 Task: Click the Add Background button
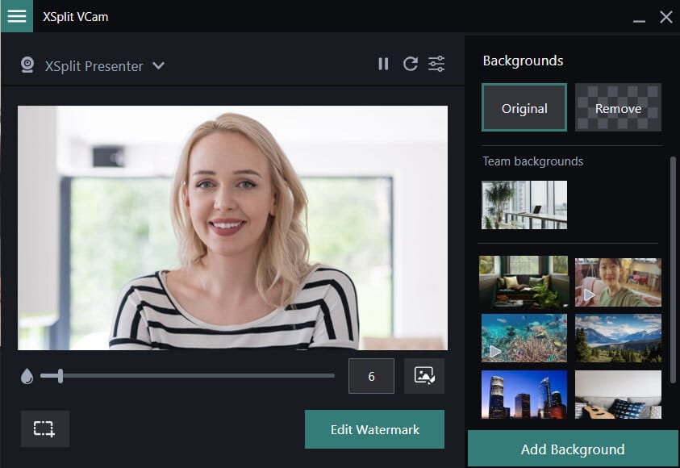573,449
